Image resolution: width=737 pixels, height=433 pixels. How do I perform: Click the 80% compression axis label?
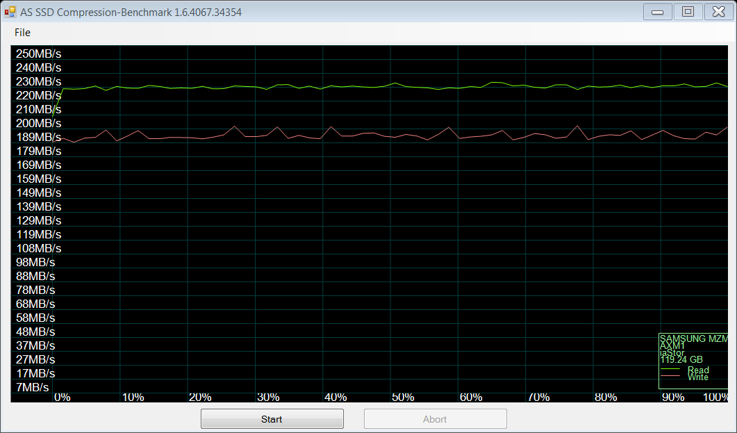click(x=606, y=398)
